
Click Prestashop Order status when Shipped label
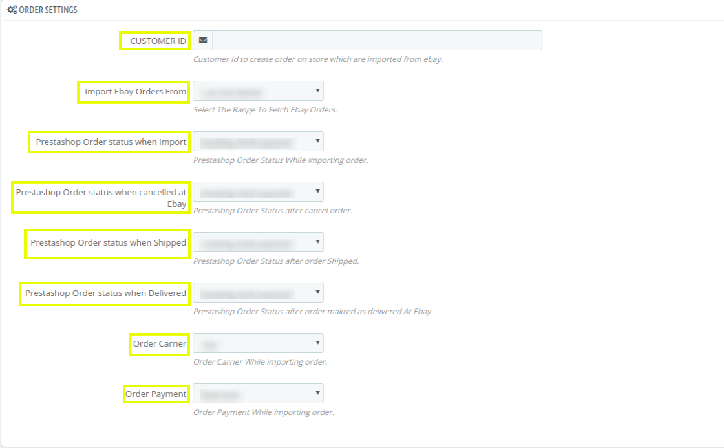(x=109, y=243)
